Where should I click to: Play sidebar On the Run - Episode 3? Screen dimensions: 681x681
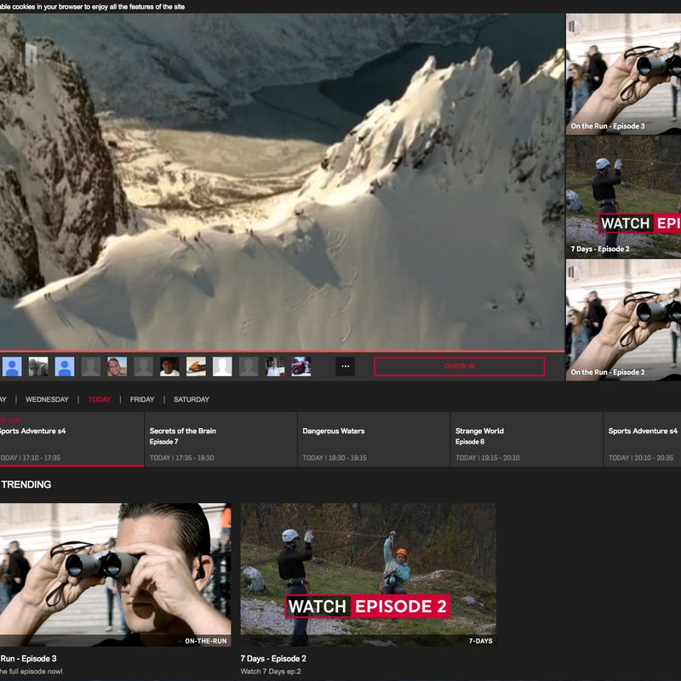pyautogui.click(x=623, y=74)
